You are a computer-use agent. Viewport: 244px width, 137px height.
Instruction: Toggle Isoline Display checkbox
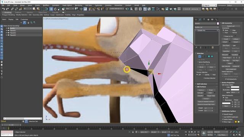pos(223,119)
